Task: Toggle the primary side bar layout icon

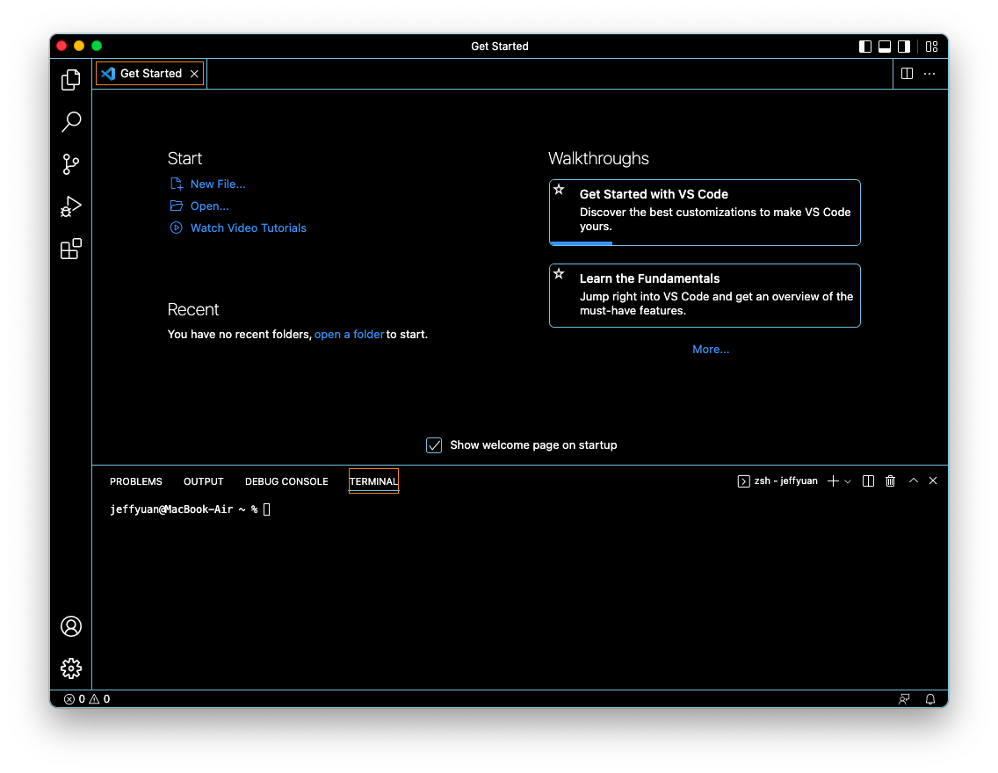Action: pyautogui.click(x=865, y=47)
